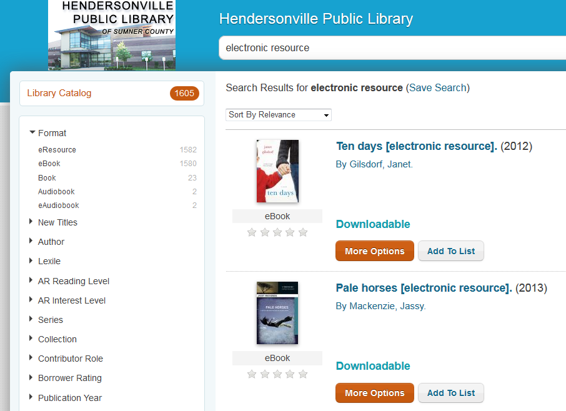
Task: Add Pale Horses to list
Action: click(x=450, y=393)
